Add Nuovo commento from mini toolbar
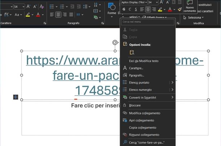 (190, 7)
